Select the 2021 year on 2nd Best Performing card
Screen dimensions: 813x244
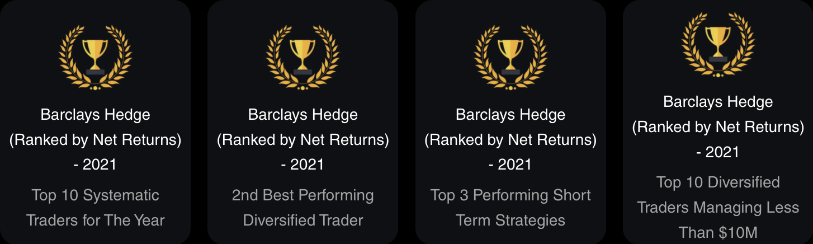point(307,165)
